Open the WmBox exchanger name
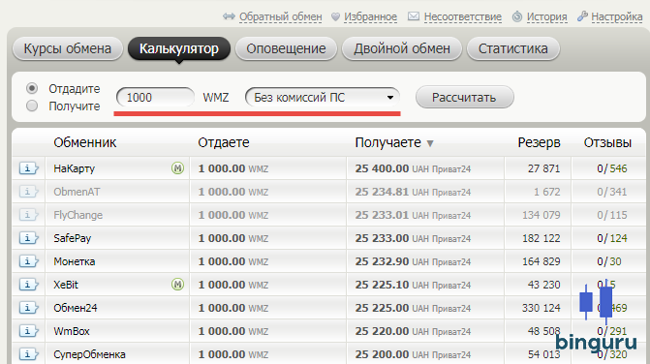Image resolution: width=650 pixels, height=364 pixels. [x=72, y=331]
